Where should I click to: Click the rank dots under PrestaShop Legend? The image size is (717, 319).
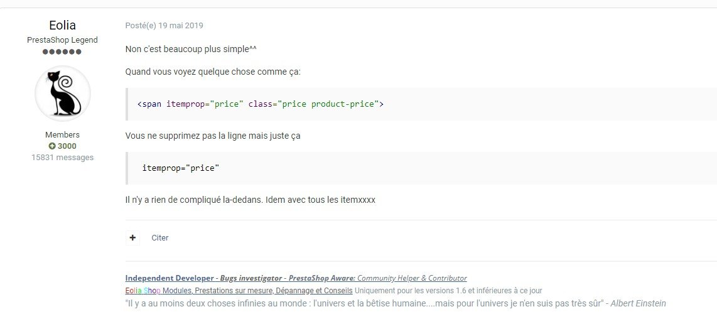62,51
